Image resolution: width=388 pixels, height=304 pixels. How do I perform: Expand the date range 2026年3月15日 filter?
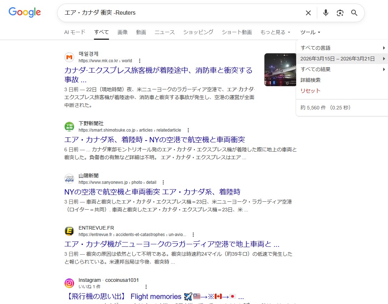click(x=342, y=59)
